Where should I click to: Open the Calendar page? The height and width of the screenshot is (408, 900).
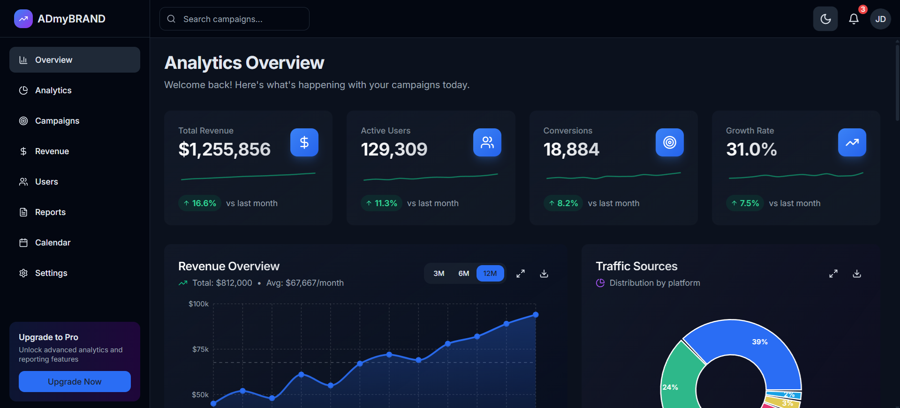[75, 242]
